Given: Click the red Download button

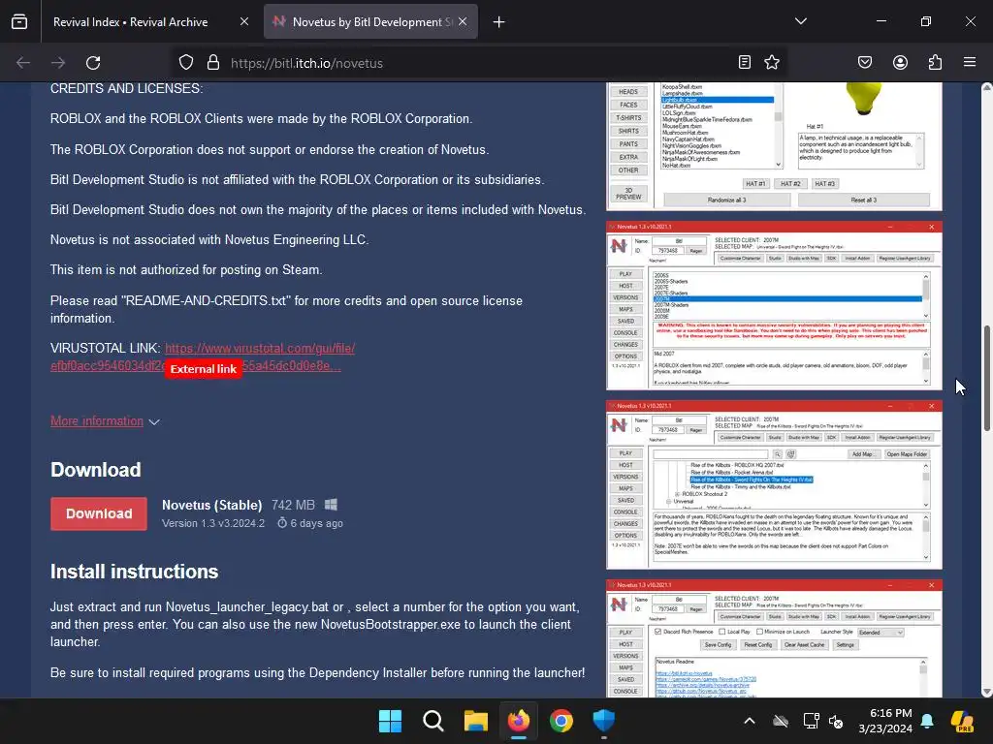Looking at the screenshot, I should click(x=99, y=513).
